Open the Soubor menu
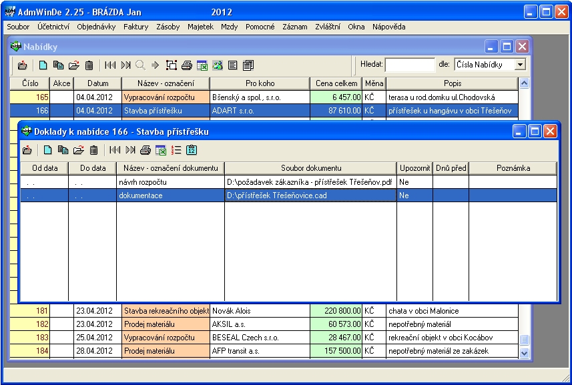This screenshot has height=385, width=572. coord(18,27)
